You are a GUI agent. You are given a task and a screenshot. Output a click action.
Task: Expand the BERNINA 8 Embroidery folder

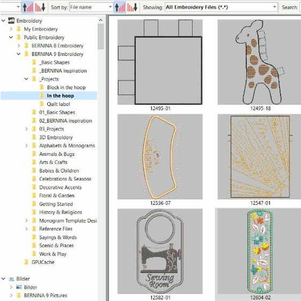tap(19, 46)
